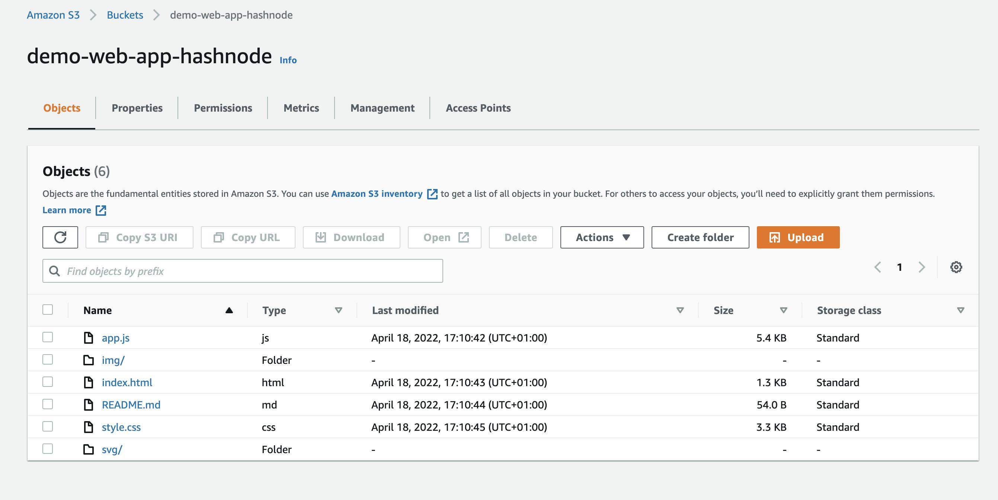Check the style.css row checkbox

[48, 427]
